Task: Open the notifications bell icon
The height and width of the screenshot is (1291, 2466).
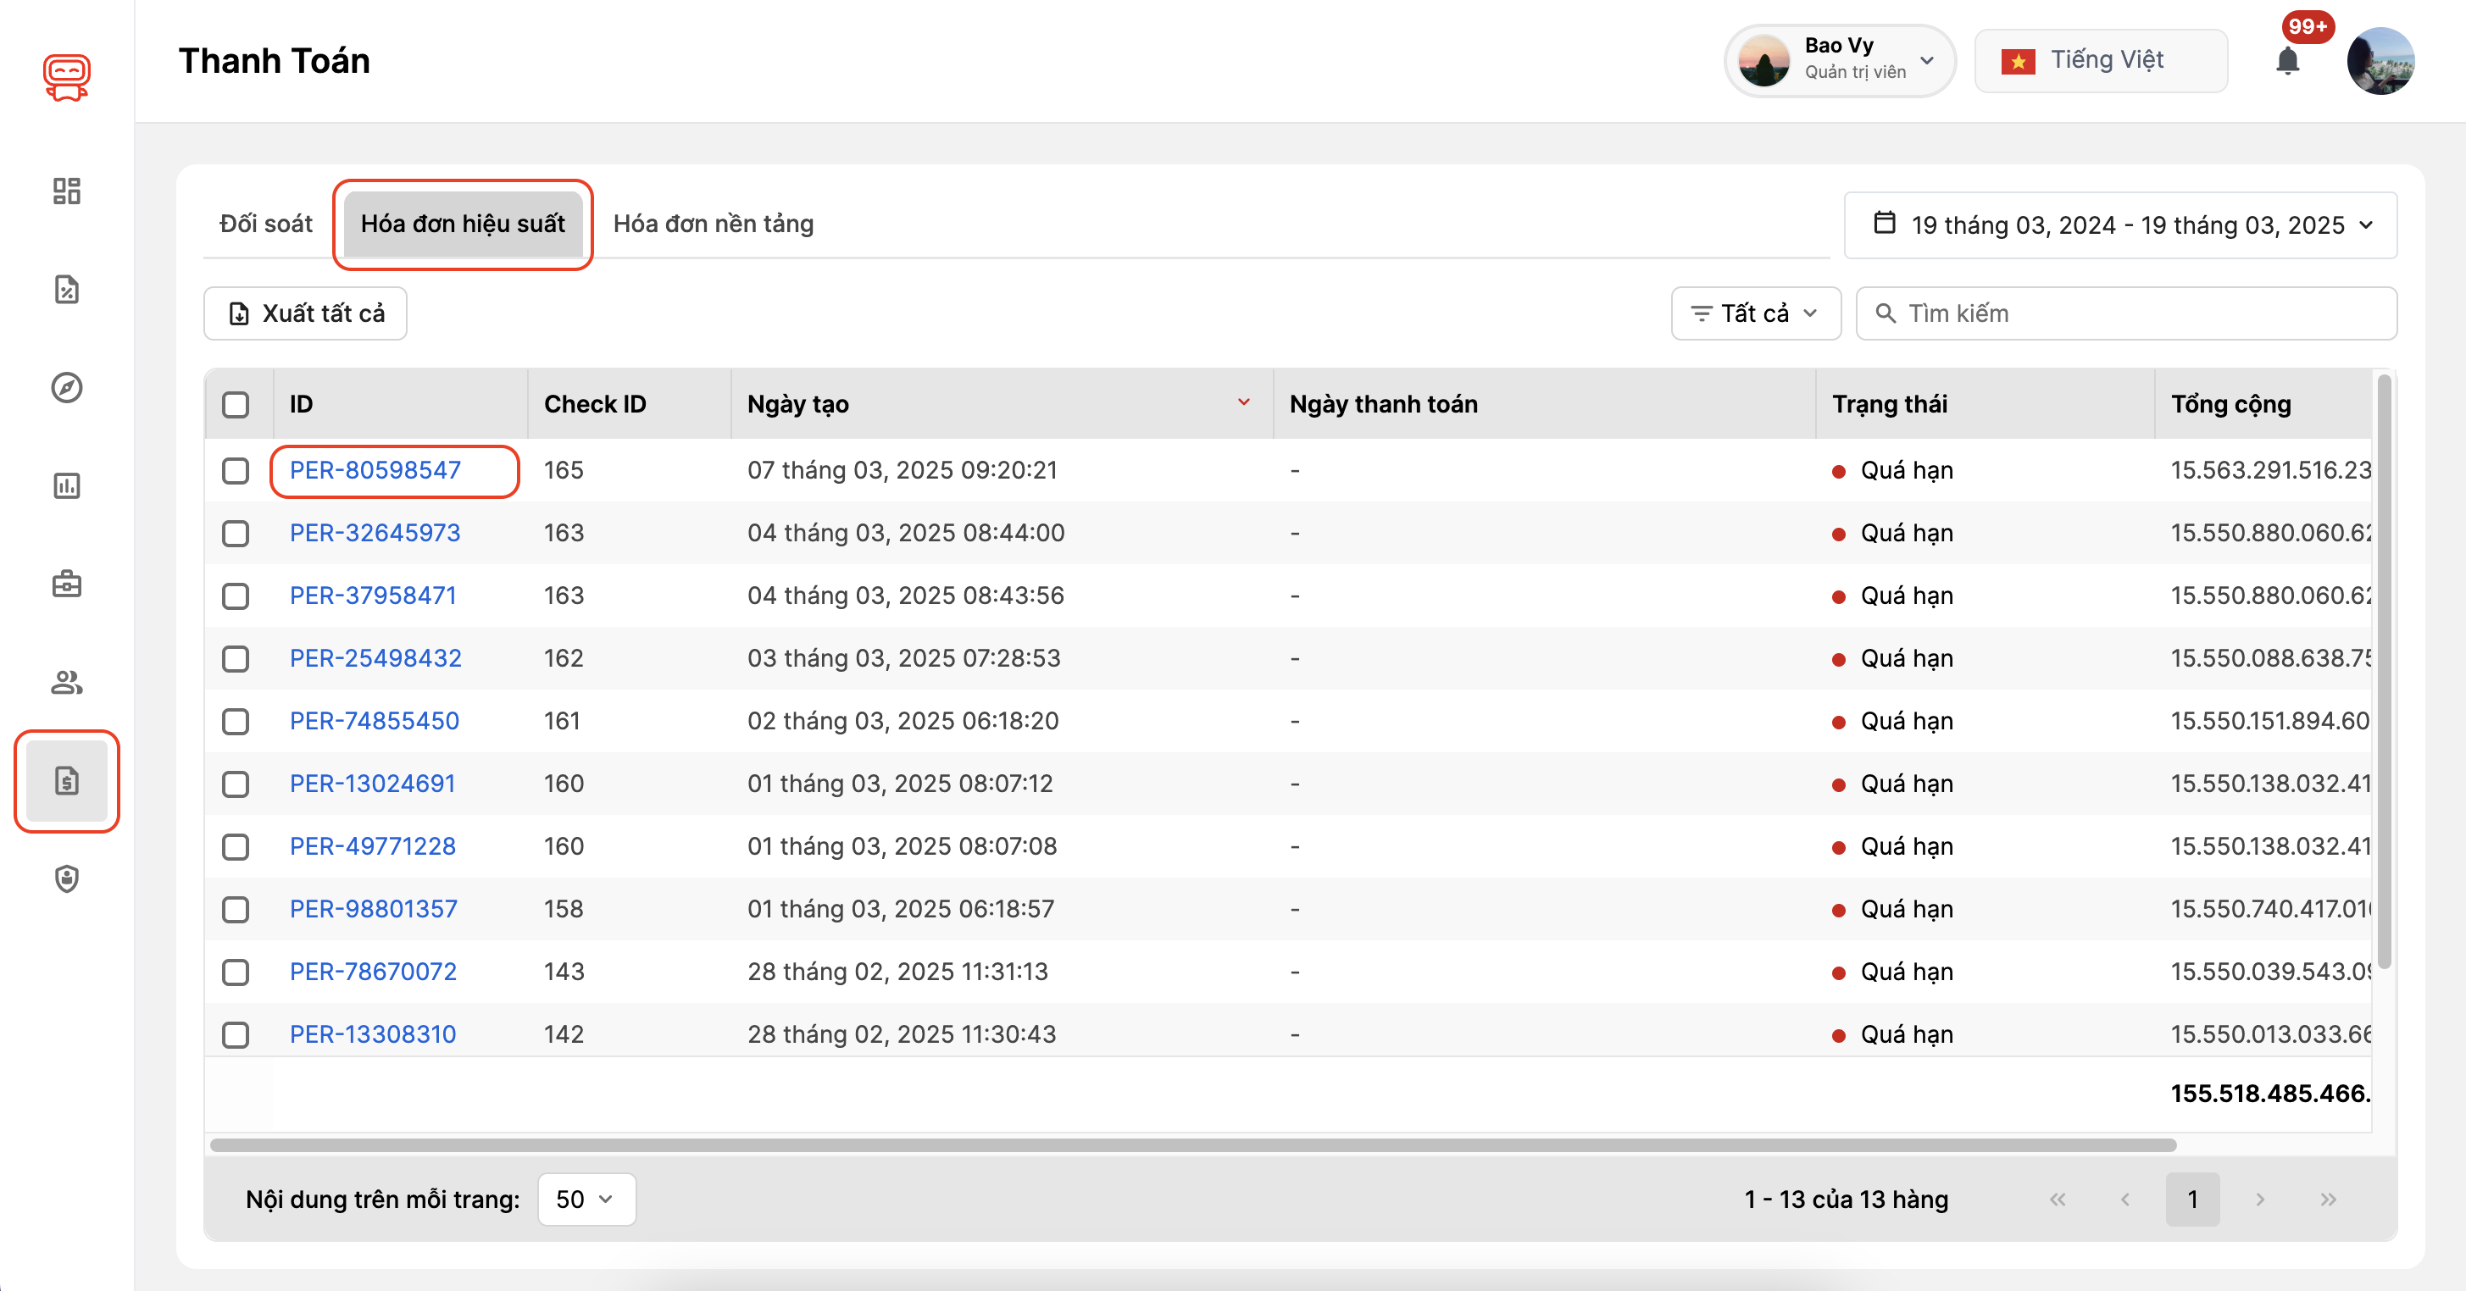Action: pyautogui.click(x=2287, y=61)
